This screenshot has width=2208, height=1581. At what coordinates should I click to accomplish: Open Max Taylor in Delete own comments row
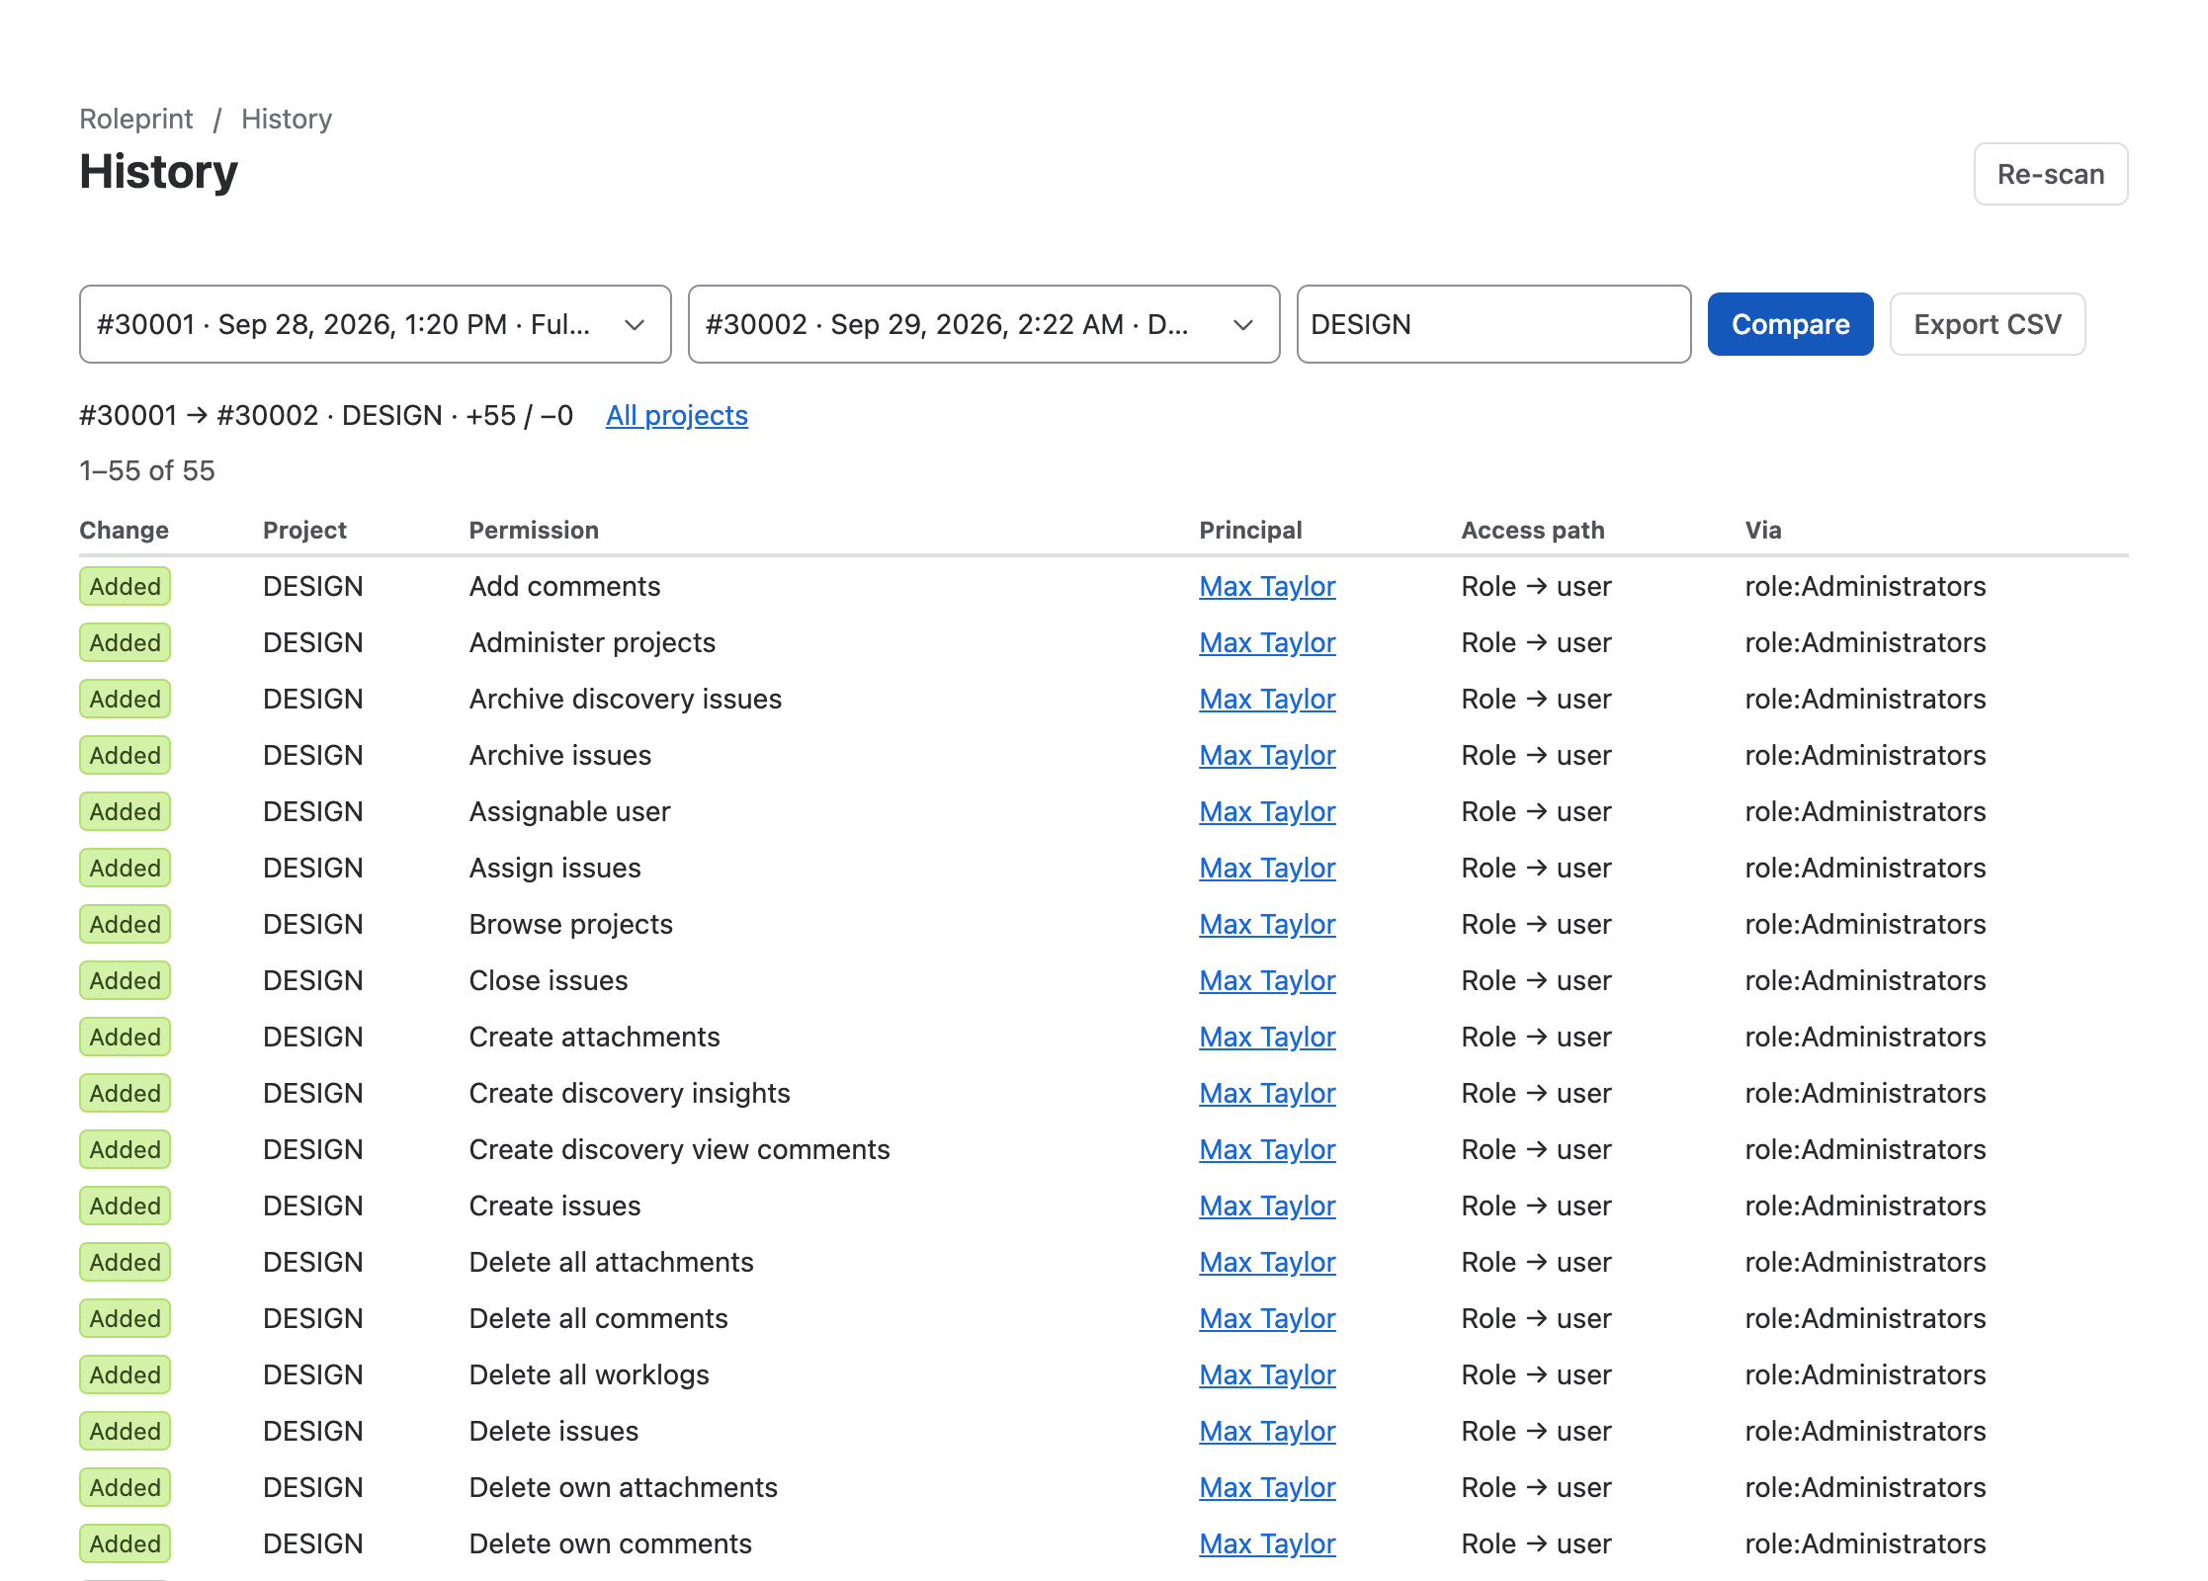coord(1267,1543)
